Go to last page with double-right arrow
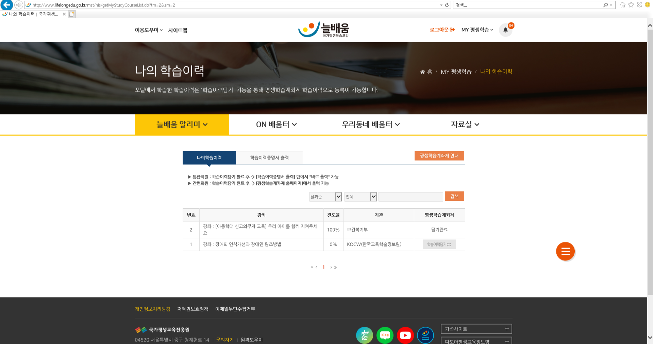The width and height of the screenshot is (653, 344). [335, 267]
